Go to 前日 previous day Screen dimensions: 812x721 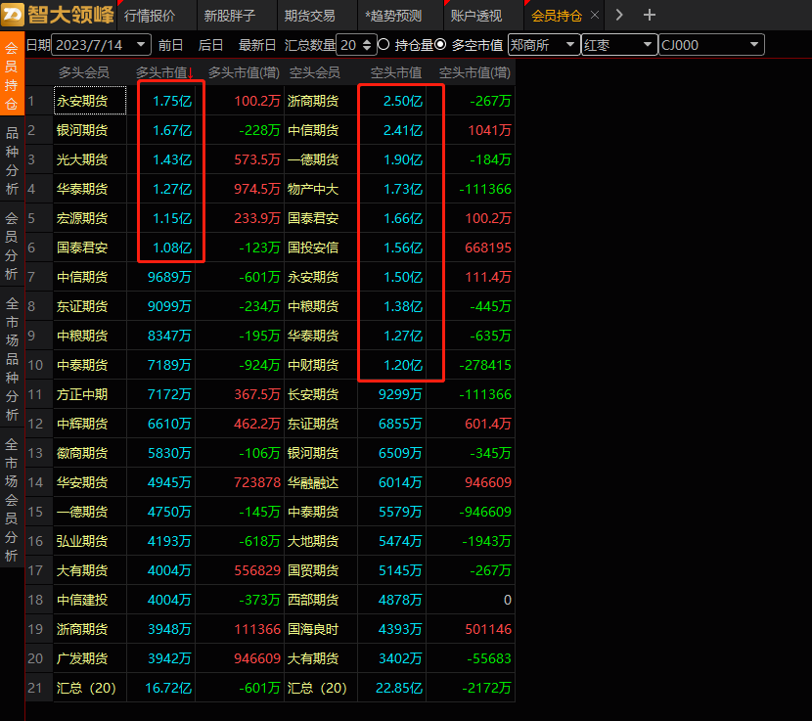[171, 45]
